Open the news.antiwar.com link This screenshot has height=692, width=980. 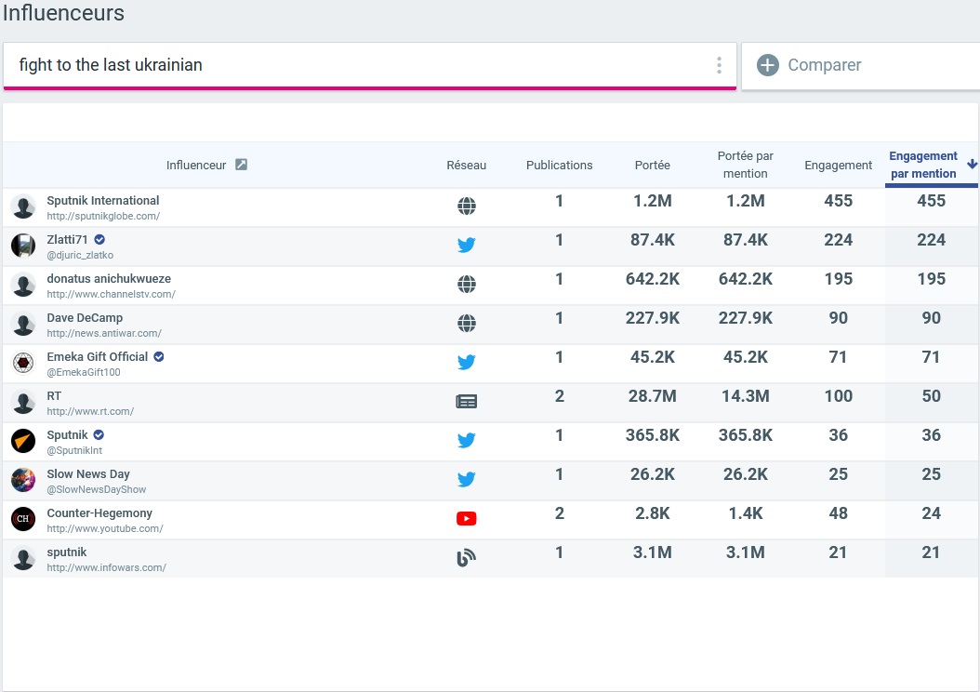tap(104, 333)
